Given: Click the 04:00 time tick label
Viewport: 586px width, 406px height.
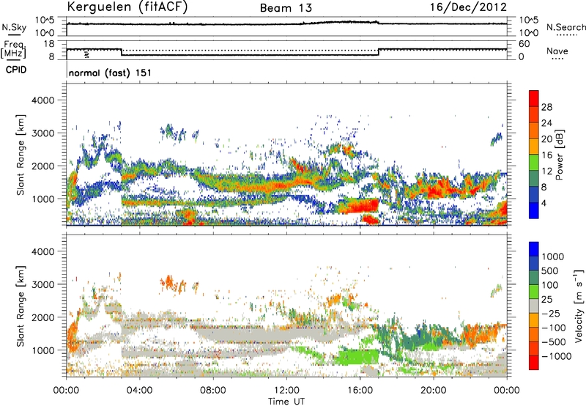Looking at the screenshot, I should pos(139,391).
